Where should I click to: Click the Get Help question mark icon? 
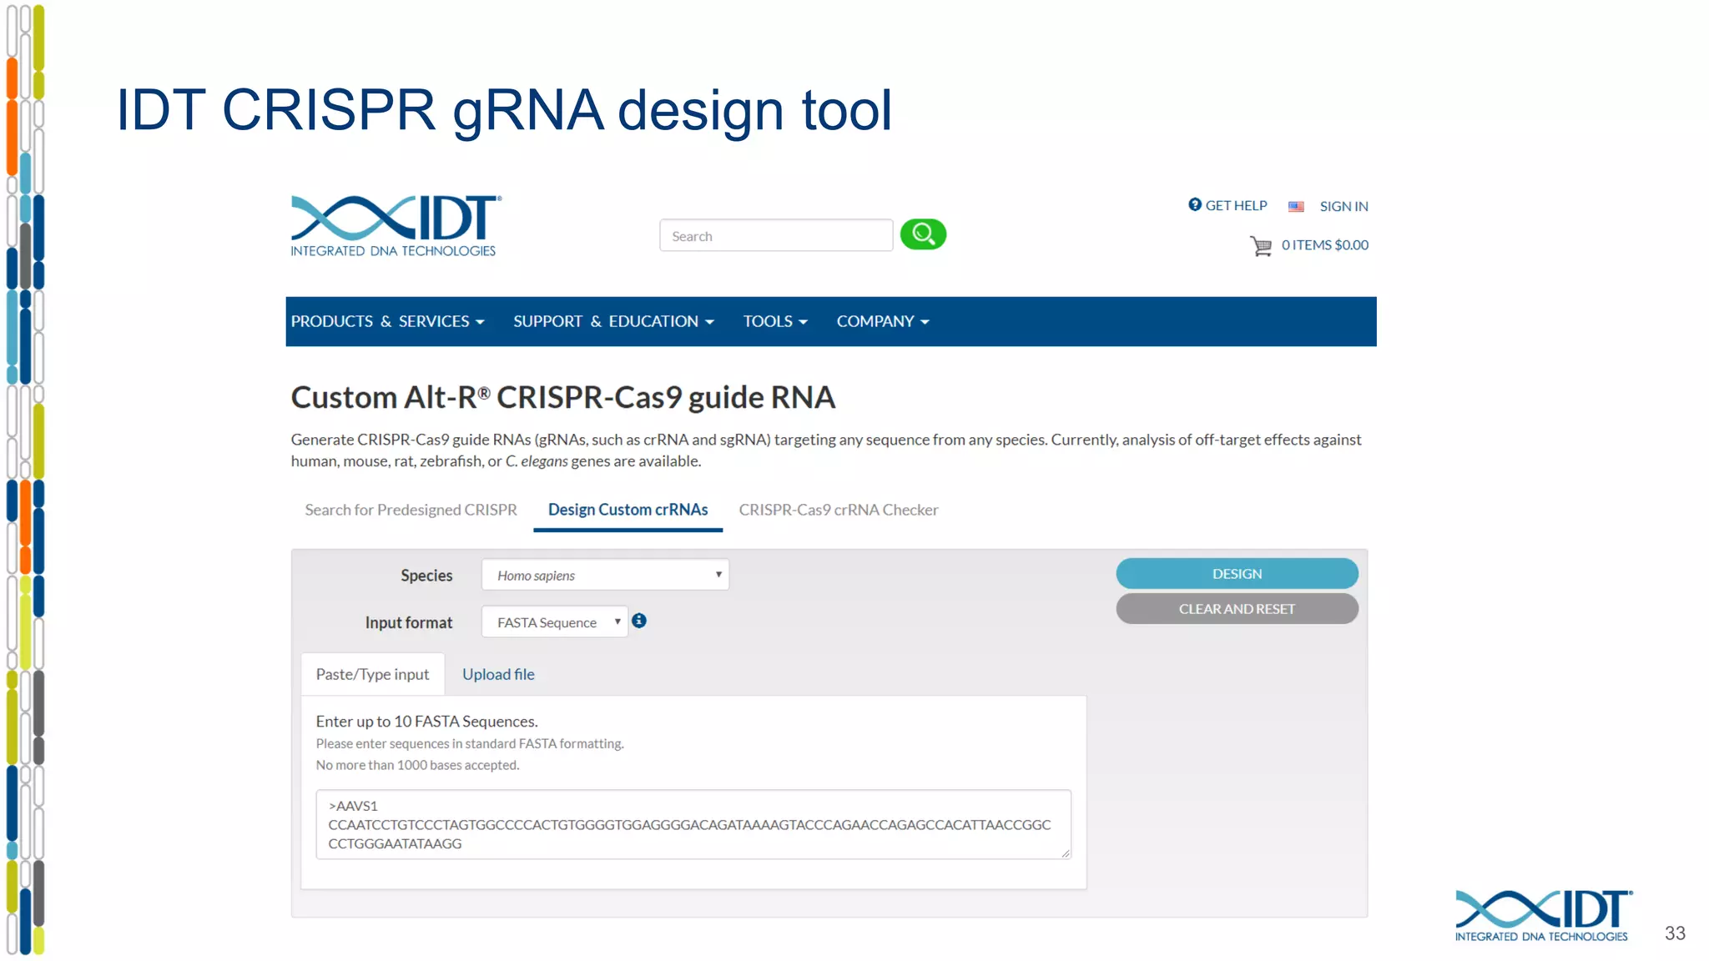point(1195,204)
